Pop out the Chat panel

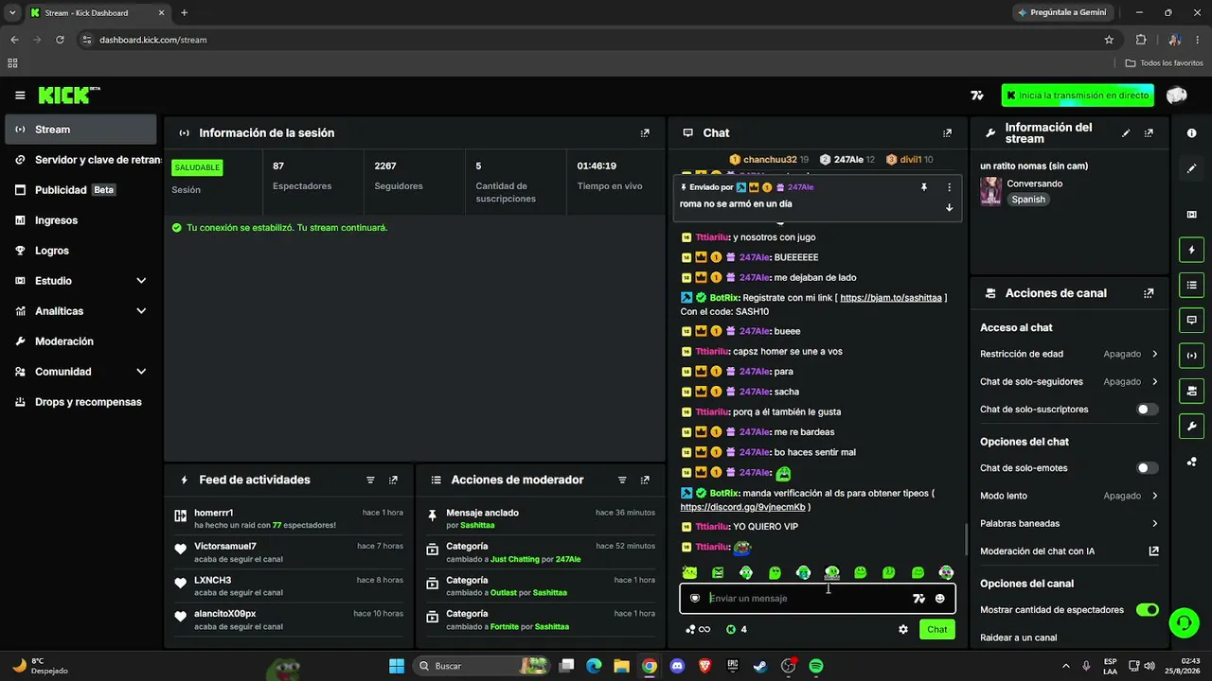click(947, 133)
